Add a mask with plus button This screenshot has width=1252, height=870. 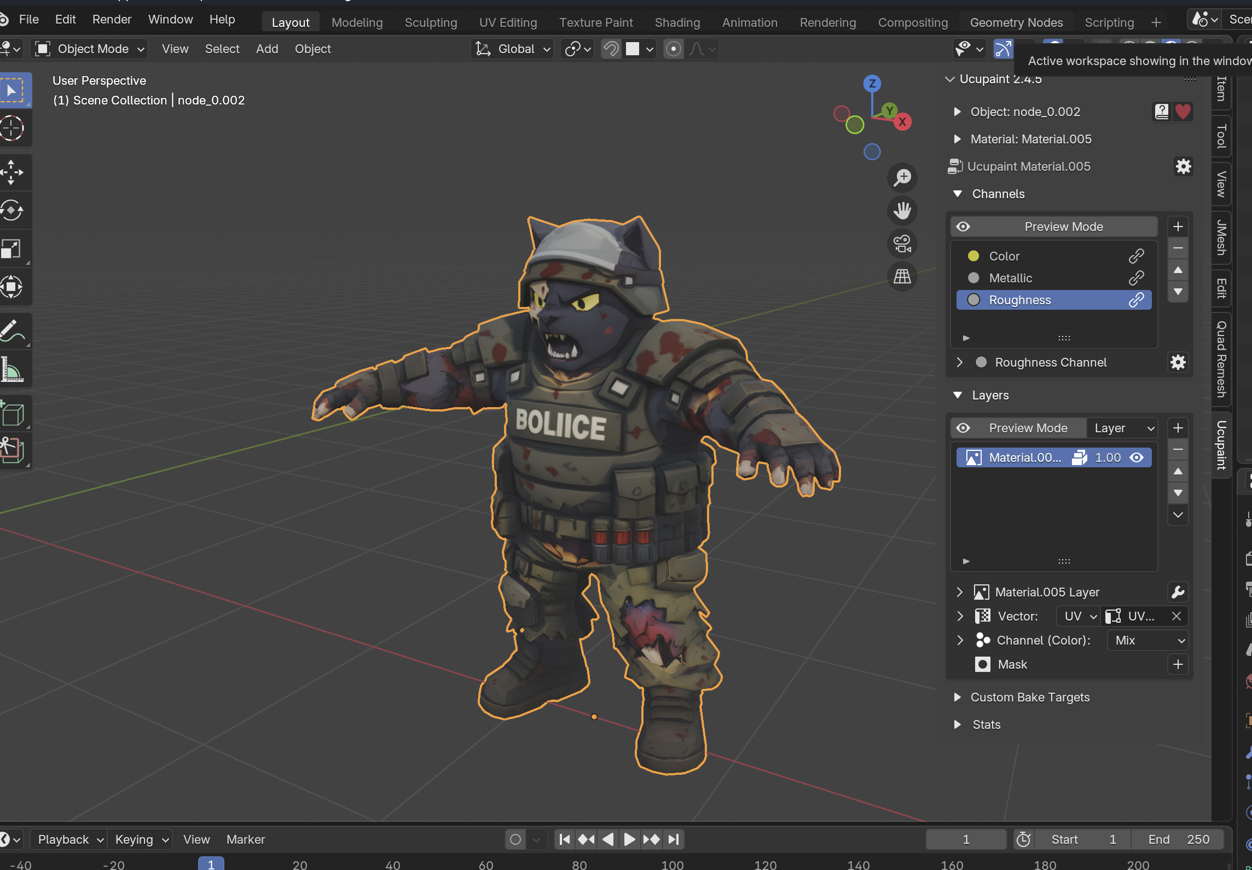point(1178,664)
